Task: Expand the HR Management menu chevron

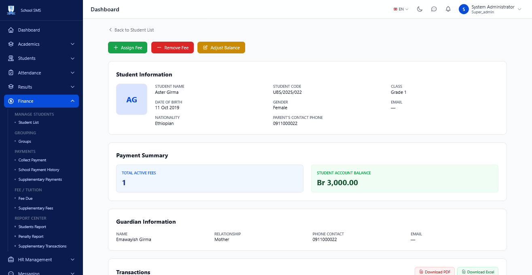Action: (x=72, y=260)
